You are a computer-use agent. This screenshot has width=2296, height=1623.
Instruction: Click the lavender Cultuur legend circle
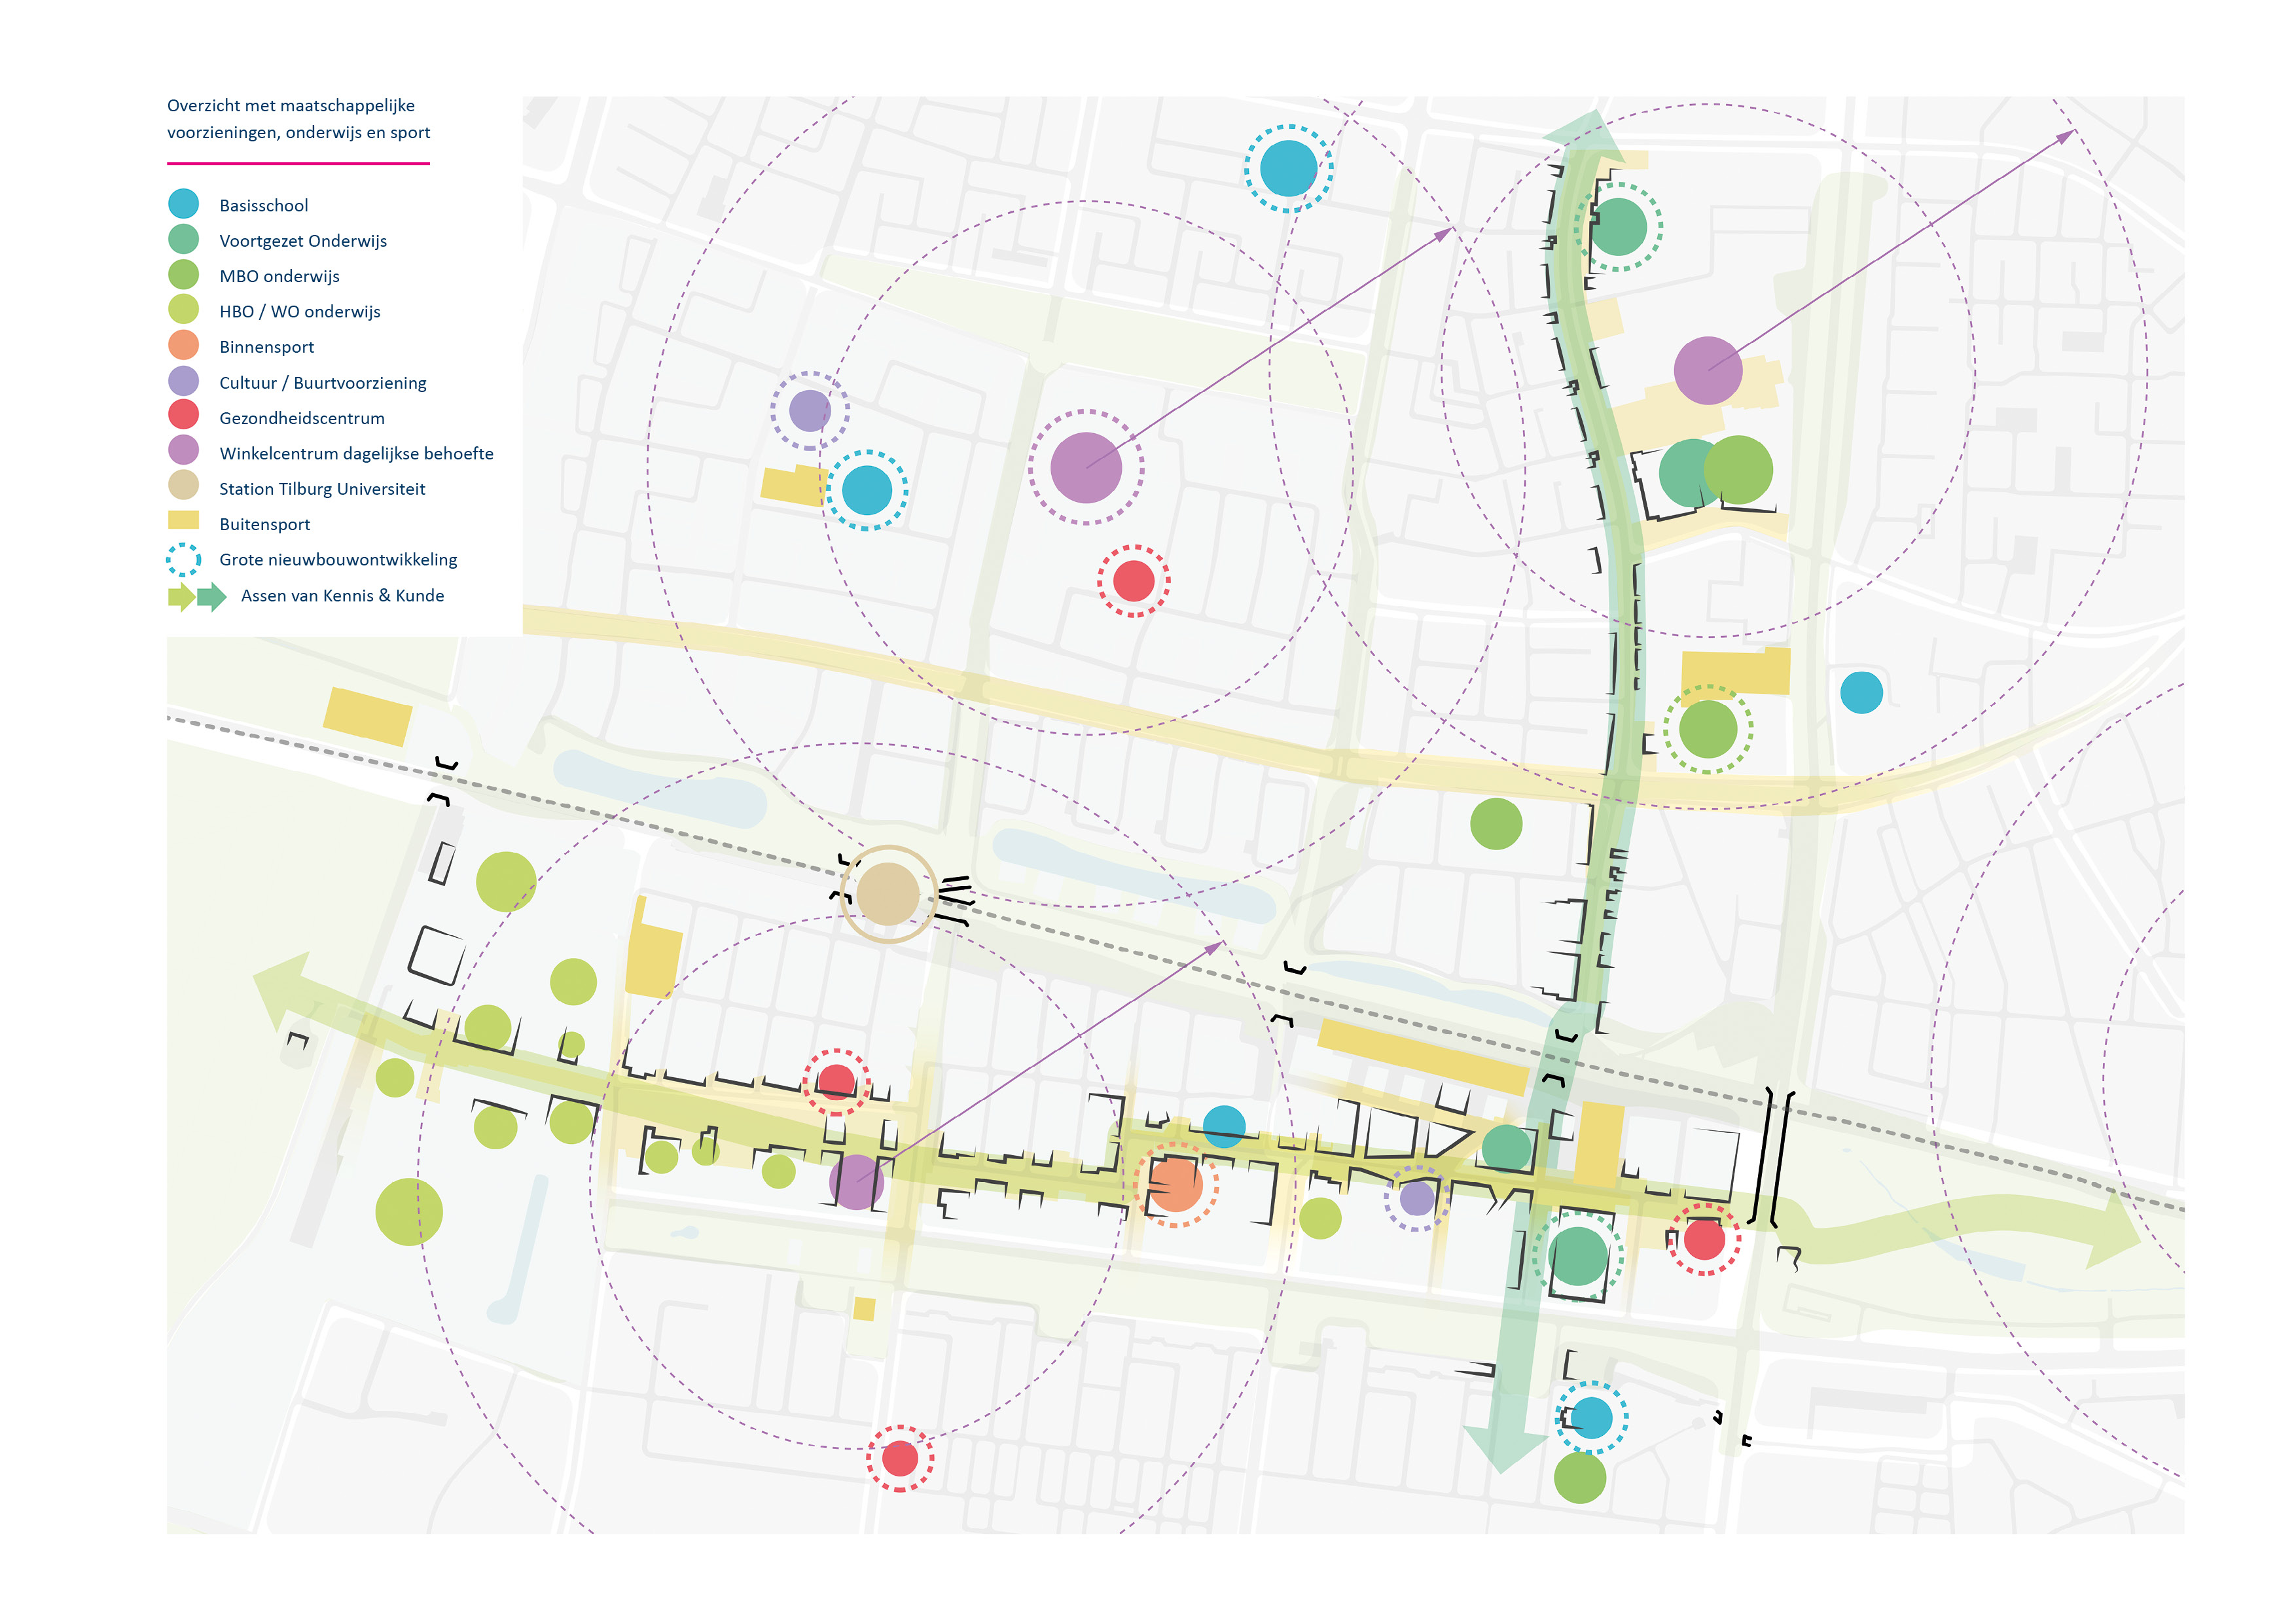(x=183, y=381)
